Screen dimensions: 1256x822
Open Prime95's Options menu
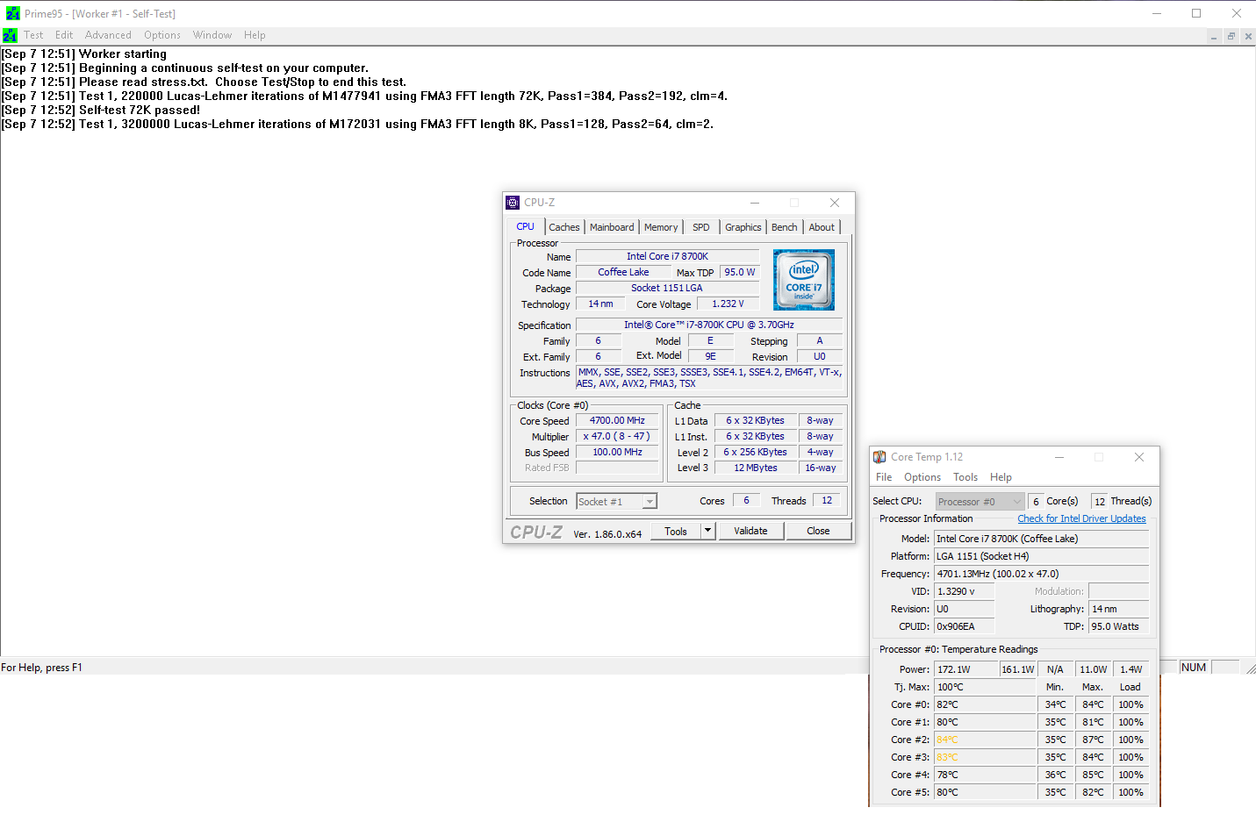click(162, 35)
